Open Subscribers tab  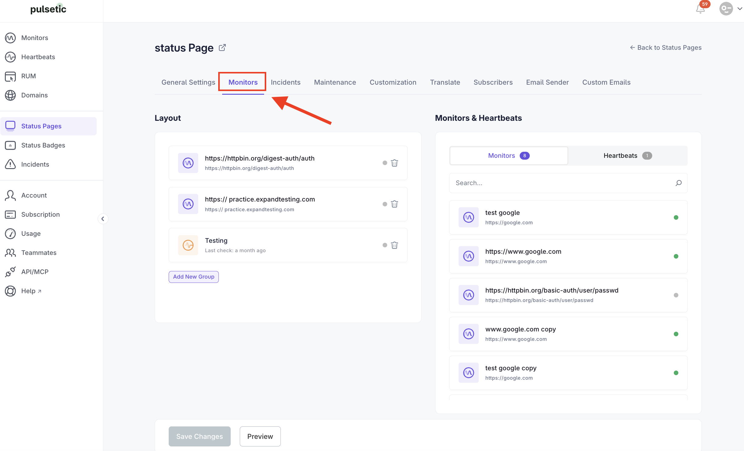[493, 82]
